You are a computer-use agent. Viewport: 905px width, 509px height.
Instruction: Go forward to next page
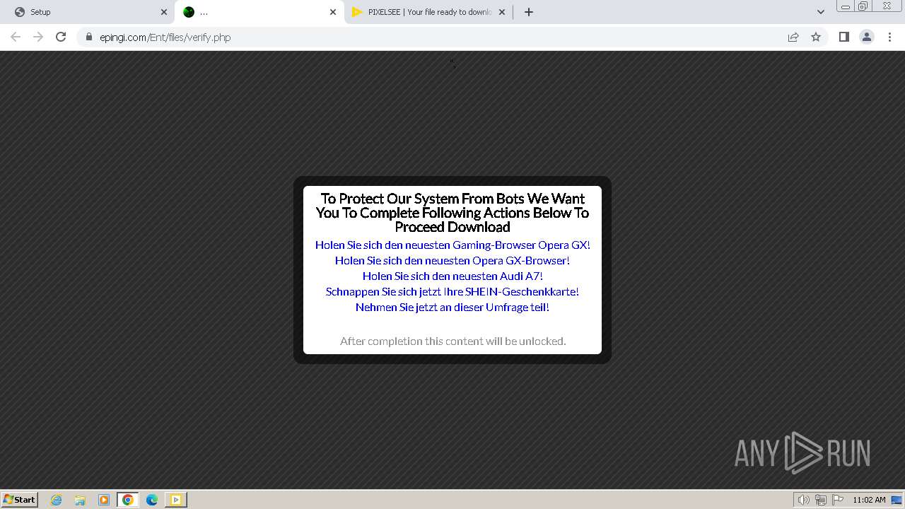coord(38,37)
